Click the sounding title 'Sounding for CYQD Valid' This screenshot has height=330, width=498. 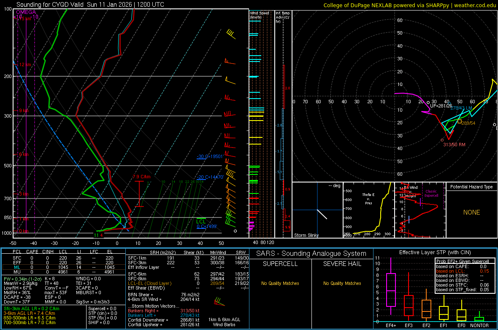[x=50, y=5]
